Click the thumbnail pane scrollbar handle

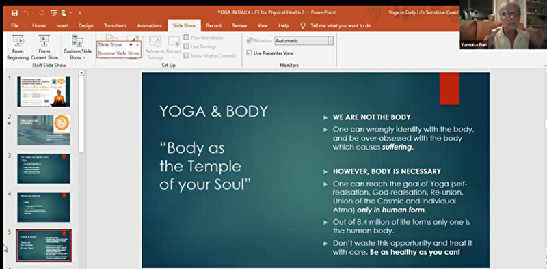tap(81, 114)
